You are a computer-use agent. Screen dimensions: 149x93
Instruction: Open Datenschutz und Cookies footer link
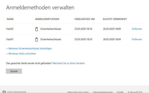(78, 92)
